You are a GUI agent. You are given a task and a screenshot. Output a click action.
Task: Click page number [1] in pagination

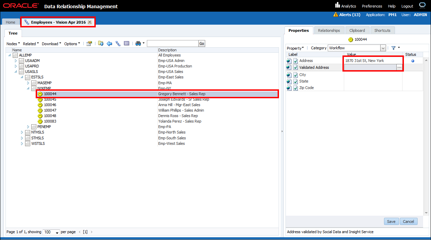coord(85,232)
